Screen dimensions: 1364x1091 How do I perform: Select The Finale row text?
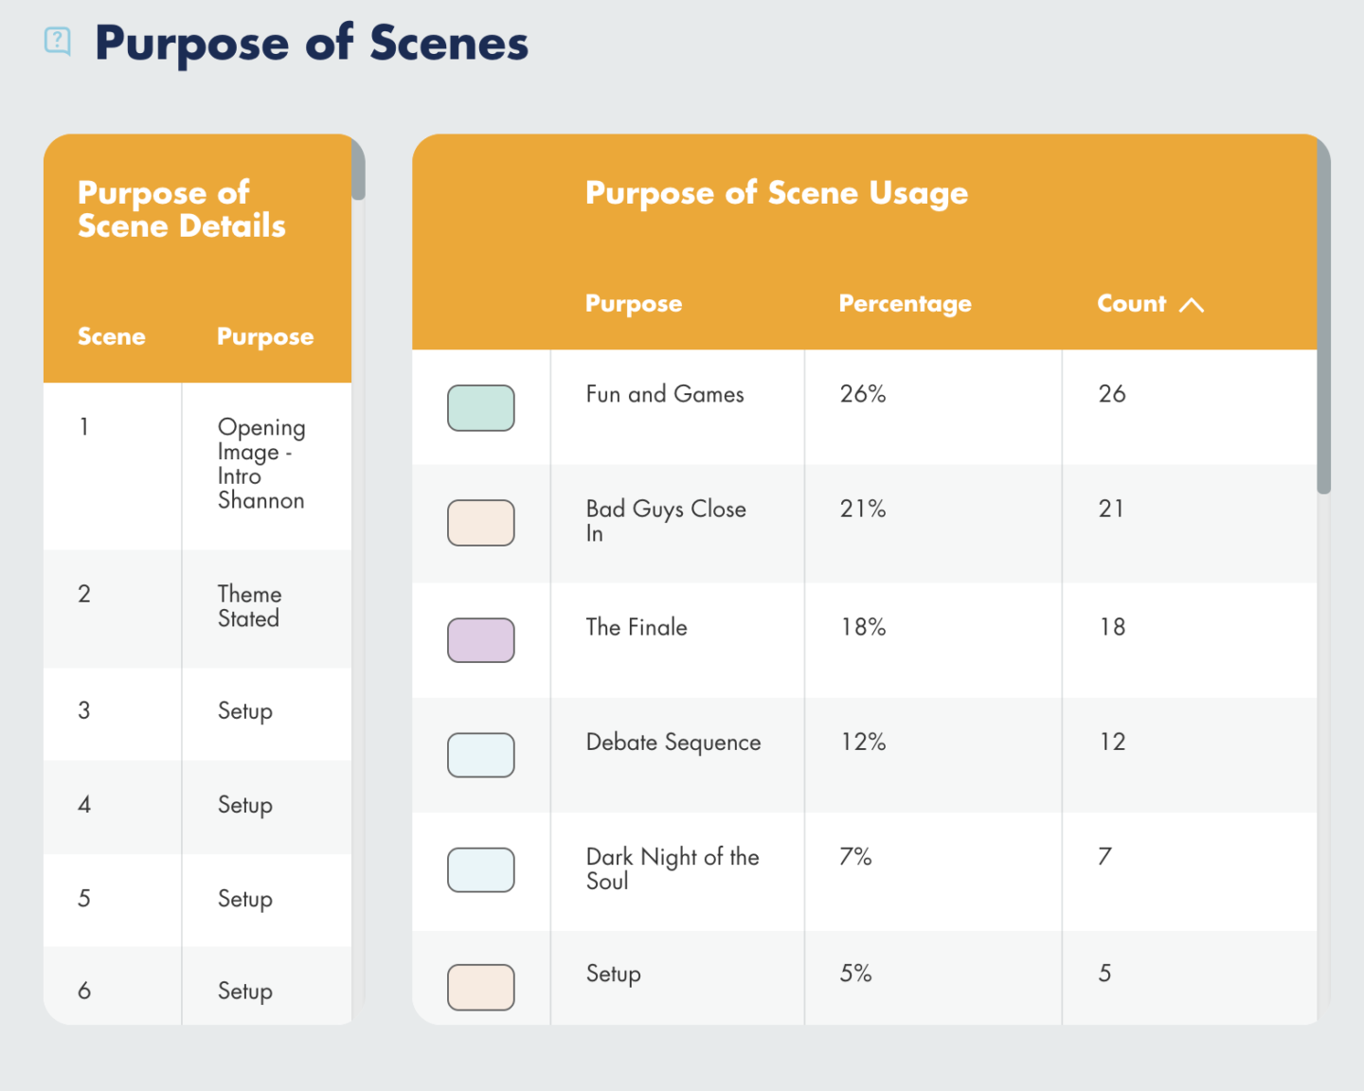click(x=637, y=627)
